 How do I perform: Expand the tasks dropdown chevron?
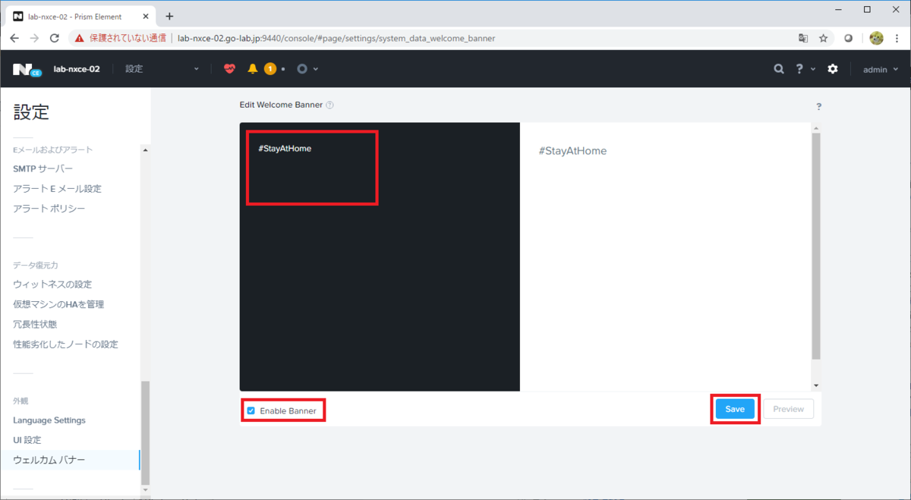tap(316, 69)
